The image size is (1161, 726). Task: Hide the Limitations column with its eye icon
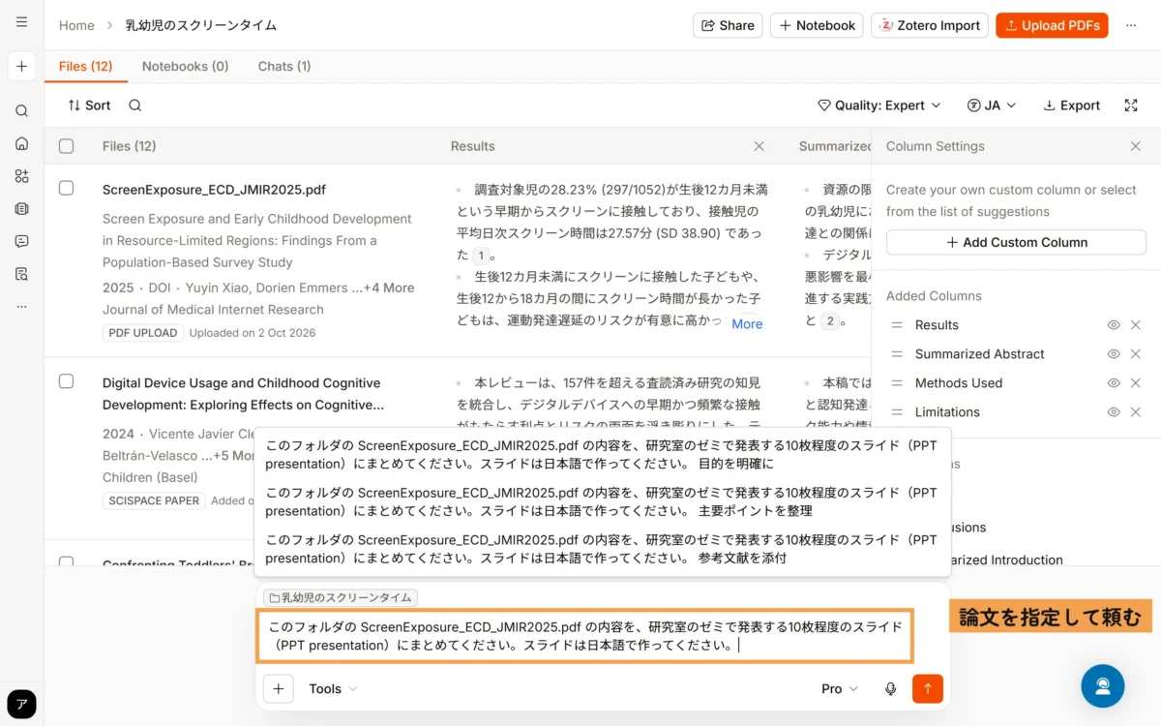tap(1114, 412)
